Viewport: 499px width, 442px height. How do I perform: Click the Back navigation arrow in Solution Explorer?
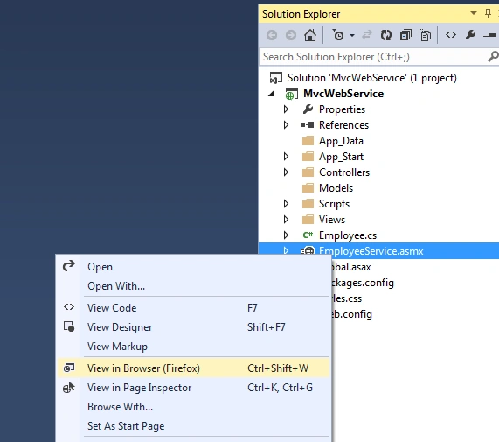[272, 35]
